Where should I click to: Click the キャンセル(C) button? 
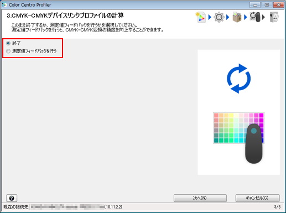point(257,198)
